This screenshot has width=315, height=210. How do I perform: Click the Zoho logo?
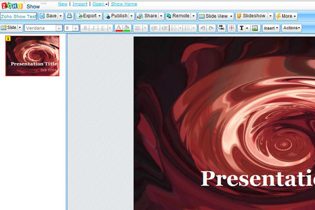click(x=12, y=6)
